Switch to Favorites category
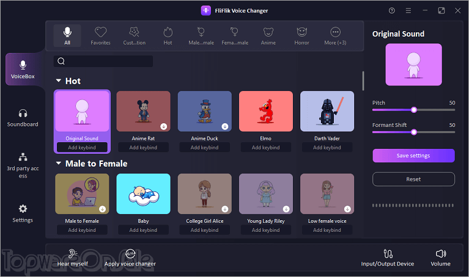The image size is (469, 277). [x=100, y=36]
